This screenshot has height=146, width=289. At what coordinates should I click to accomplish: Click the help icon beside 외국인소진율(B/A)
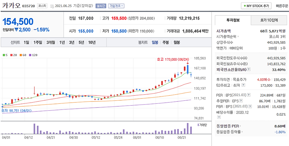click(249, 69)
